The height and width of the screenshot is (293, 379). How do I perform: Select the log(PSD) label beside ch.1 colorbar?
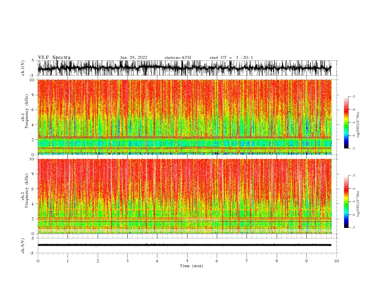click(358, 125)
